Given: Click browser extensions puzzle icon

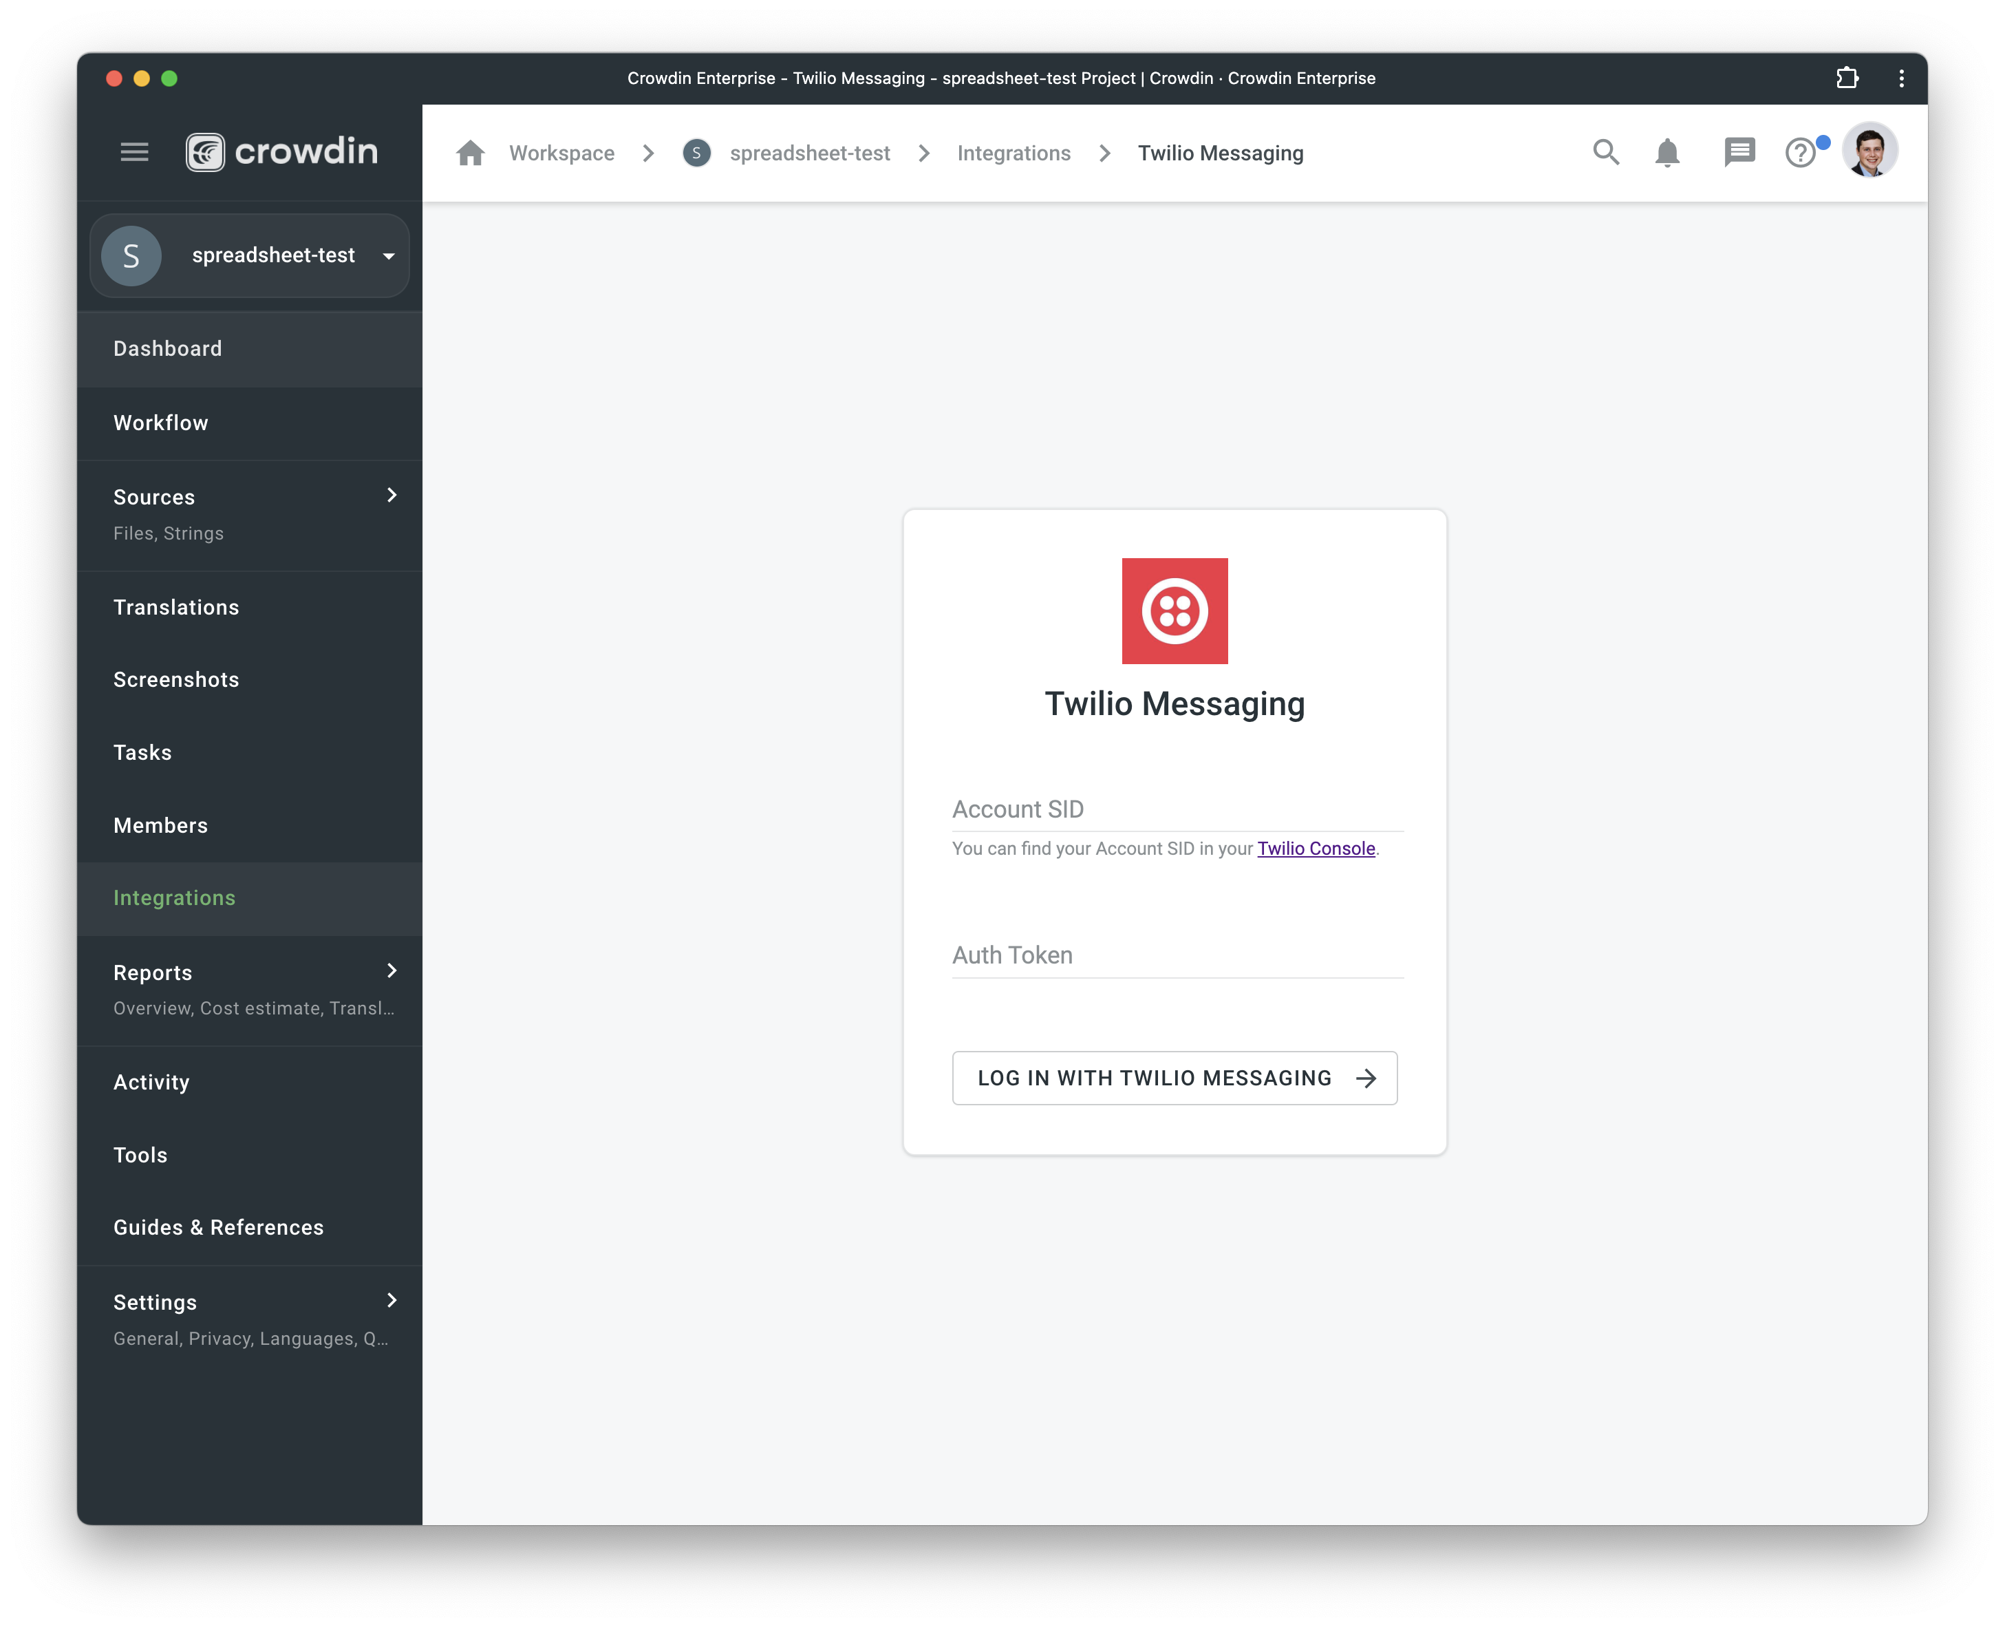Looking at the screenshot, I should 1847,78.
